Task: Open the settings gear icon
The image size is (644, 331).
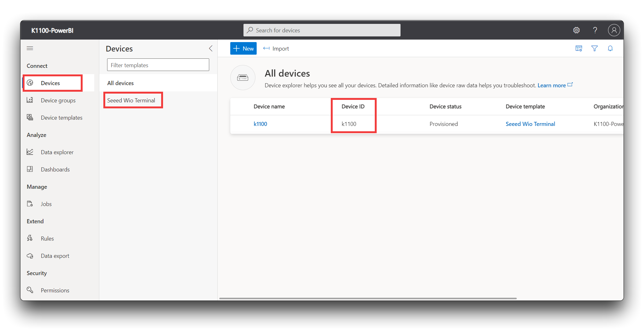Action: click(576, 30)
